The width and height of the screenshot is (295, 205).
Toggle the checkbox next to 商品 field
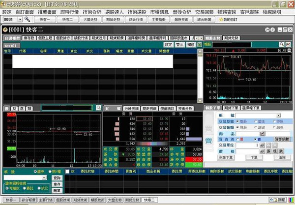click(262, 134)
